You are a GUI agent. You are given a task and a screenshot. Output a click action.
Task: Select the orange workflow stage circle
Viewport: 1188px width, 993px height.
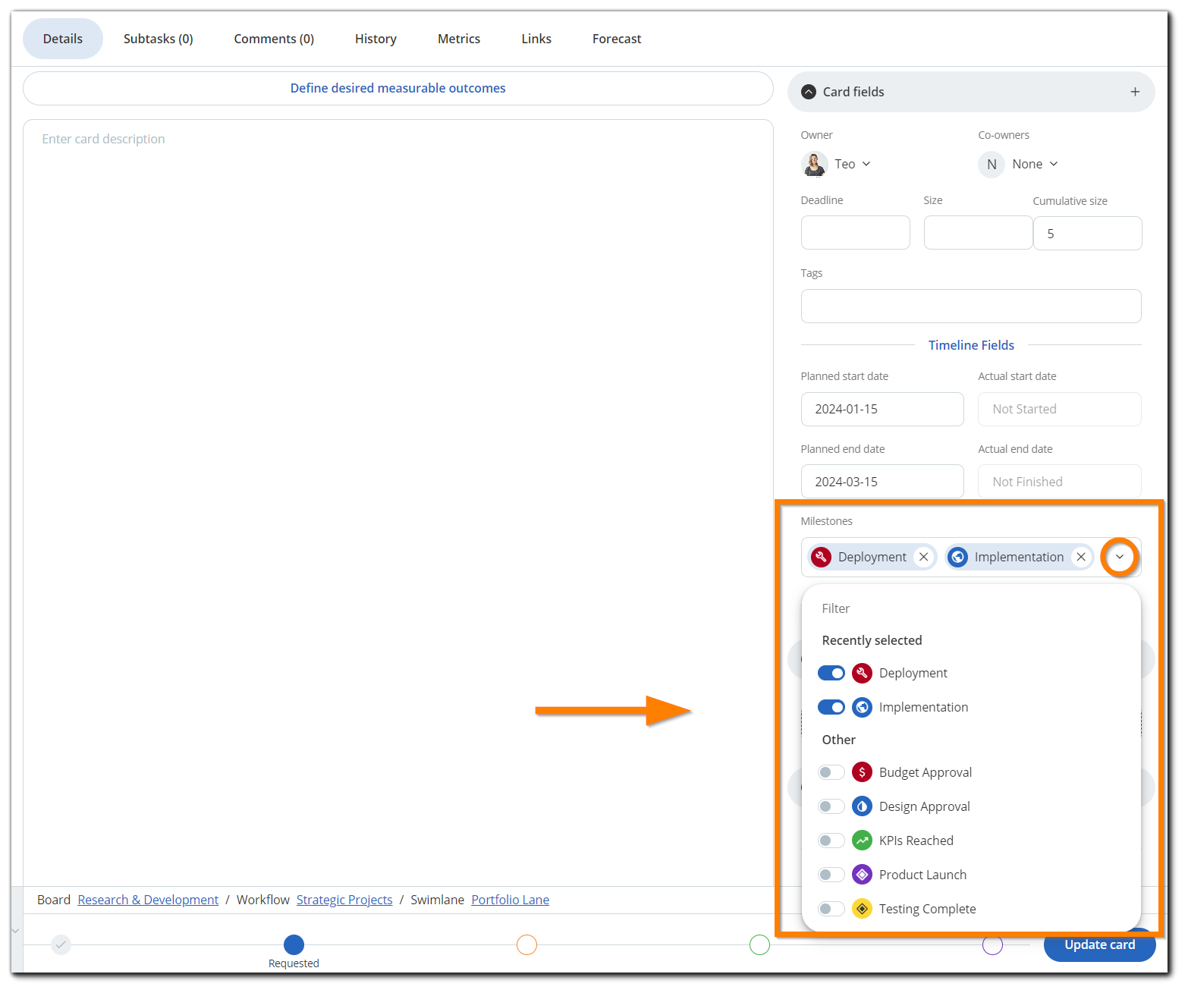coord(526,944)
